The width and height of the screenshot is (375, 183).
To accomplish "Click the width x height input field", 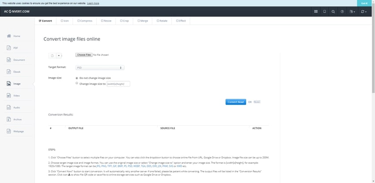I will (118, 84).
